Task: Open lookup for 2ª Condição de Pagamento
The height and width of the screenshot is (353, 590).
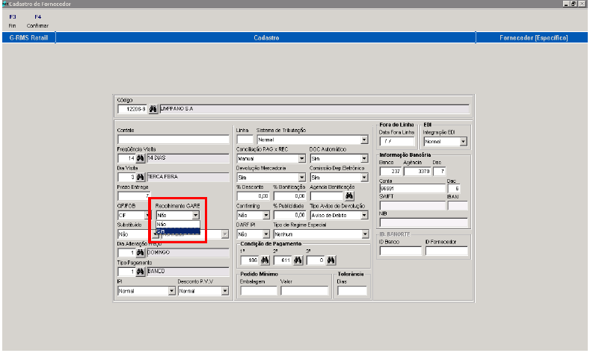Action: click(298, 260)
